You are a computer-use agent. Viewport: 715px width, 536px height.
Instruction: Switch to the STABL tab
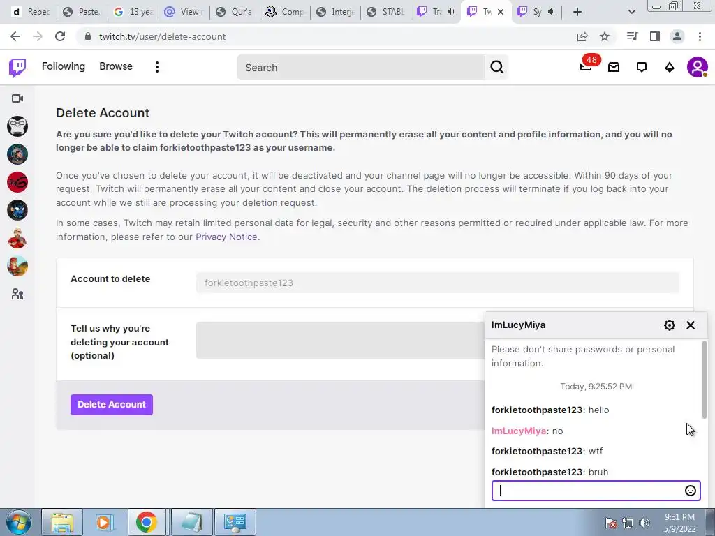coord(387,12)
